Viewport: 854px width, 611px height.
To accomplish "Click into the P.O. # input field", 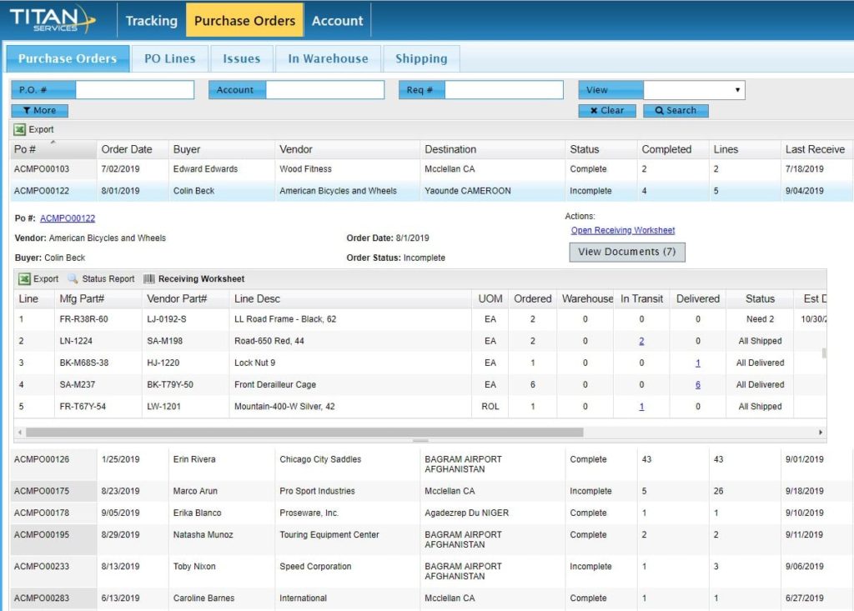I will pos(134,90).
